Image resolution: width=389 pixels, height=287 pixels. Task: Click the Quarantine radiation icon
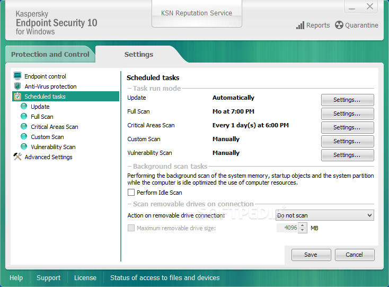pos(339,25)
